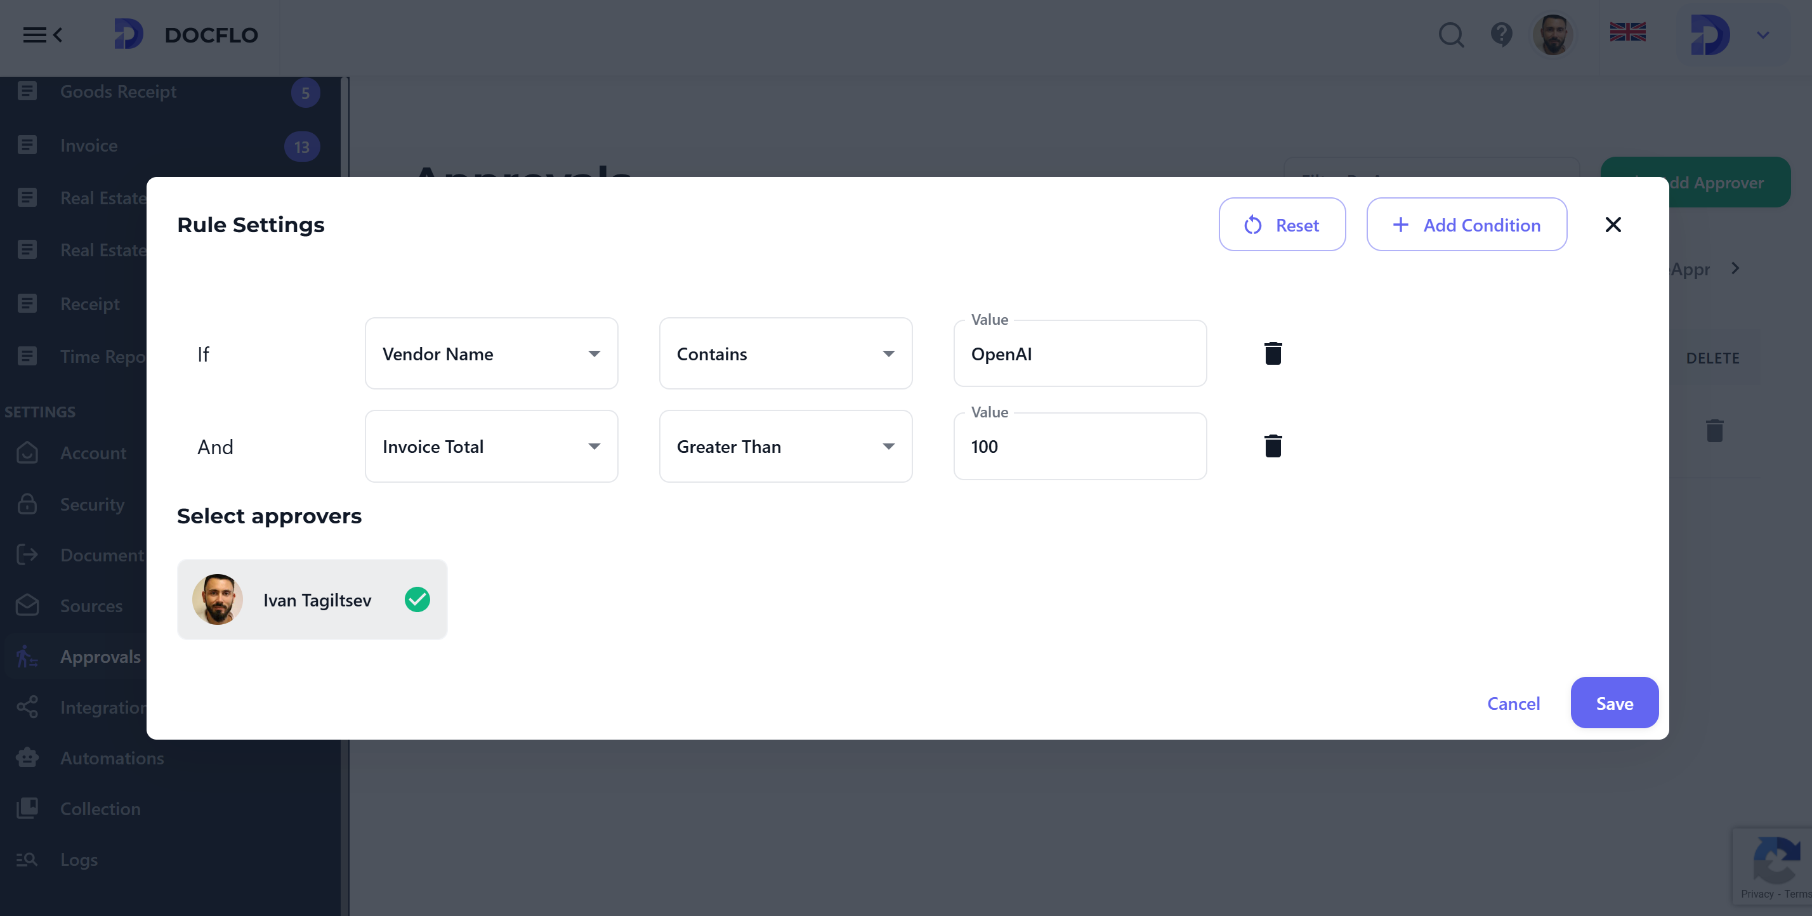Delete the Vendor Name condition with trash icon
Image resolution: width=1812 pixels, height=916 pixels.
(1273, 353)
